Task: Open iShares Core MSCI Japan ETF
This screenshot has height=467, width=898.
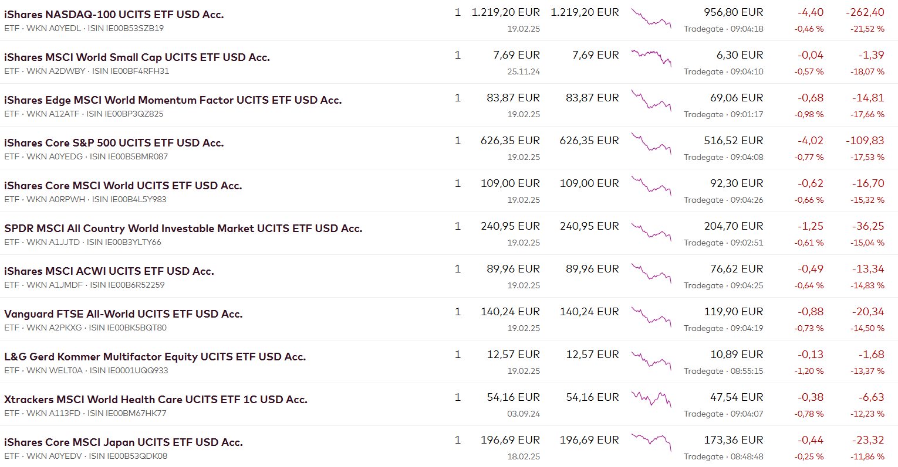Action: [123, 442]
